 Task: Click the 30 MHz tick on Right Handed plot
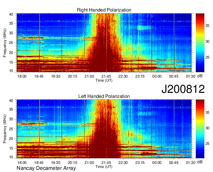tap(11, 33)
